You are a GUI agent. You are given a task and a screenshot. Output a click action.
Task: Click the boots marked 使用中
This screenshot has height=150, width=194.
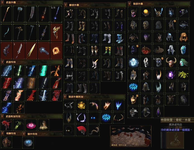click(x=69, y=76)
